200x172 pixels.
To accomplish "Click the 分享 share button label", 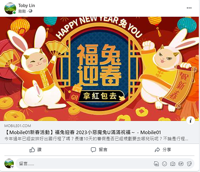I will (167, 150).
